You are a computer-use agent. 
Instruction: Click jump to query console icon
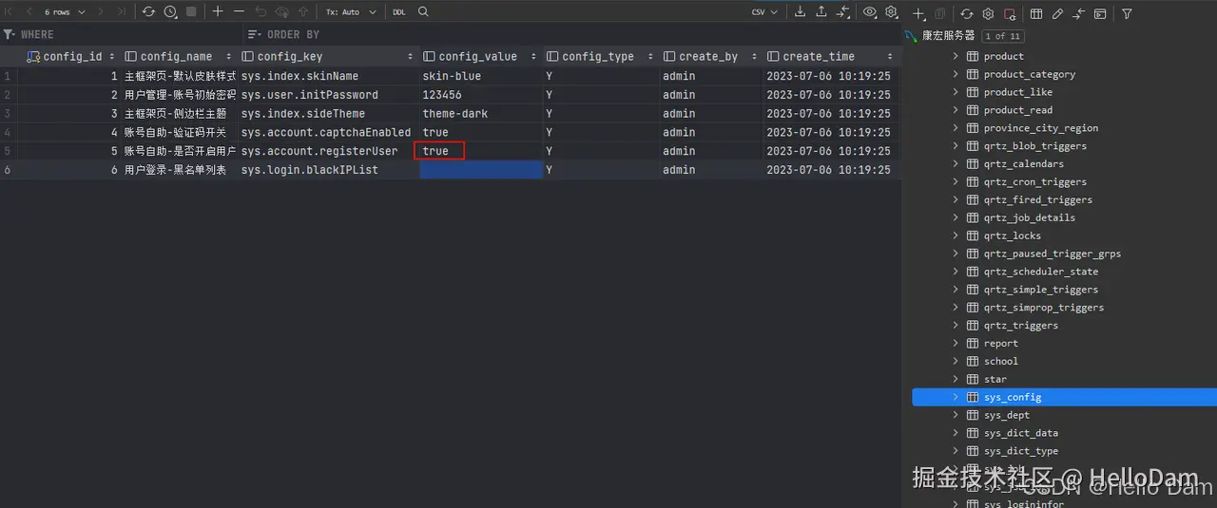pyautogui.click(x=1100, y=14)
